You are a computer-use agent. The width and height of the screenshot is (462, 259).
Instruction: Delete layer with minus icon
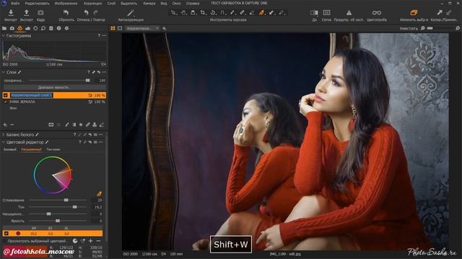point(12,124)
